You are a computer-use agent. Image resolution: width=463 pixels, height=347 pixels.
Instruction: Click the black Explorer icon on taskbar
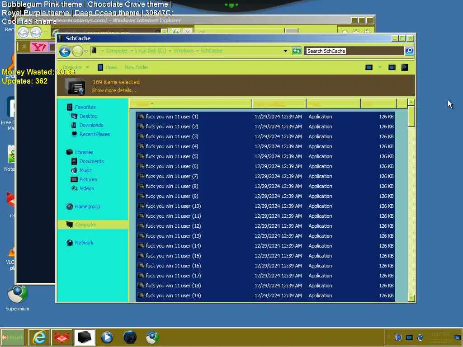tap(85, 337)
